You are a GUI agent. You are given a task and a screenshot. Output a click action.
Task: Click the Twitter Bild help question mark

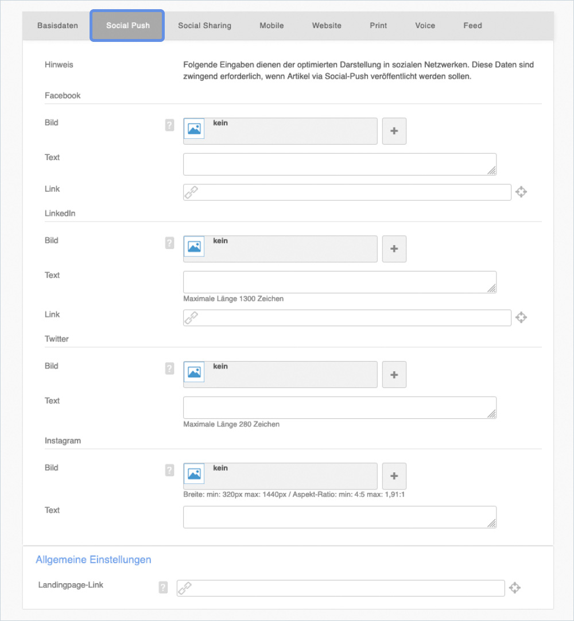click(x=169, y=368)
